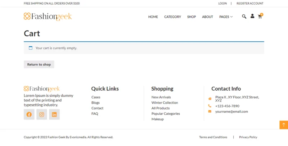Image resolution: width=288 pixels, height=146 pixels.
Task: Open the FAQ quick link
Action: [95, 114]
